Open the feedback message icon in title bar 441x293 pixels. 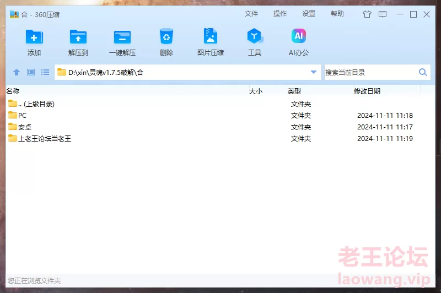(383, 14)
